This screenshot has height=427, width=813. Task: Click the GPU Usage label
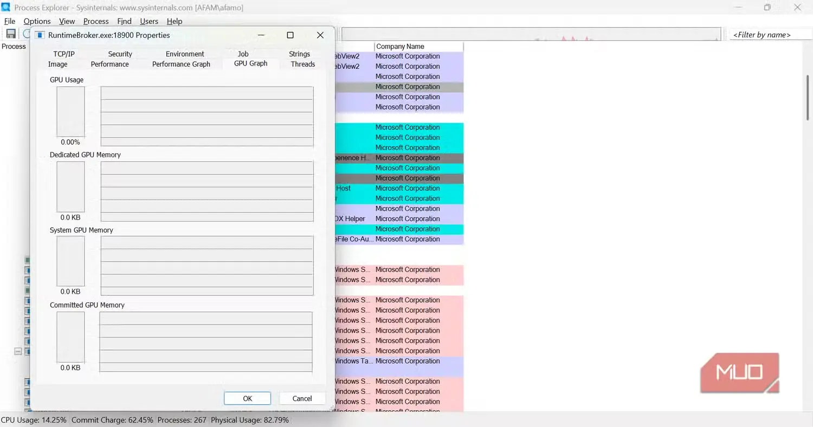67,80
